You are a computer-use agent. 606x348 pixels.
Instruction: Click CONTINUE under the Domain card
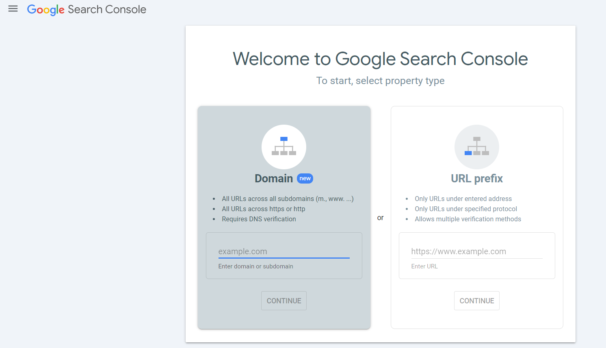tap(284, 301)
